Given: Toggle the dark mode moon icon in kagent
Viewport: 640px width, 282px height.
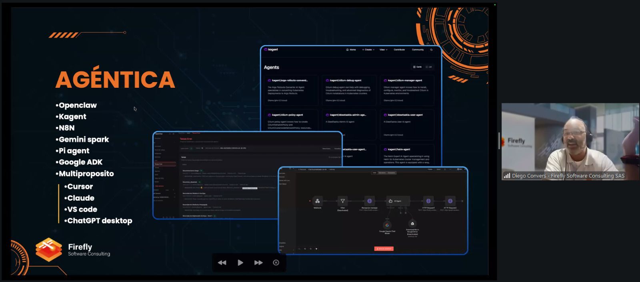Looking at the screenshot, I should (x=431, y=50).
